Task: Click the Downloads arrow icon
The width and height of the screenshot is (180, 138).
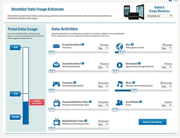Action: [x=119, y=65]
